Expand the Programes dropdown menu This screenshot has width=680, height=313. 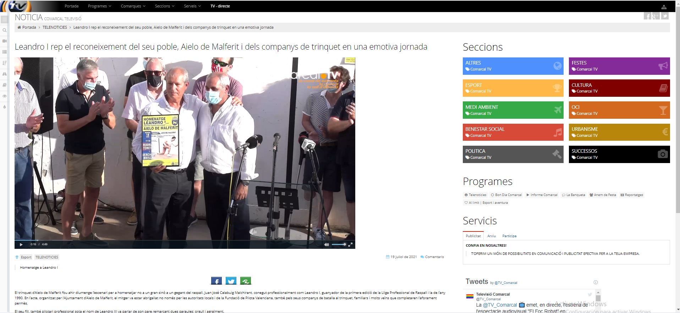coord(99,6)
